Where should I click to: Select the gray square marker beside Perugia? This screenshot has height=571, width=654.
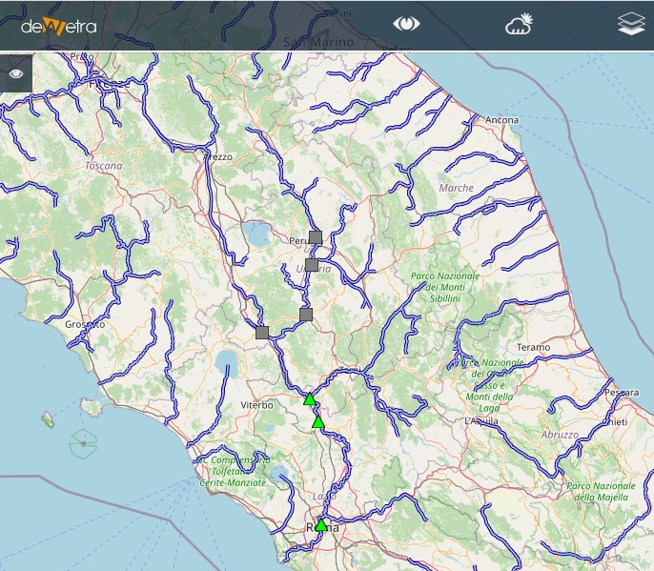pyautogui.click(x=316, y=237)
